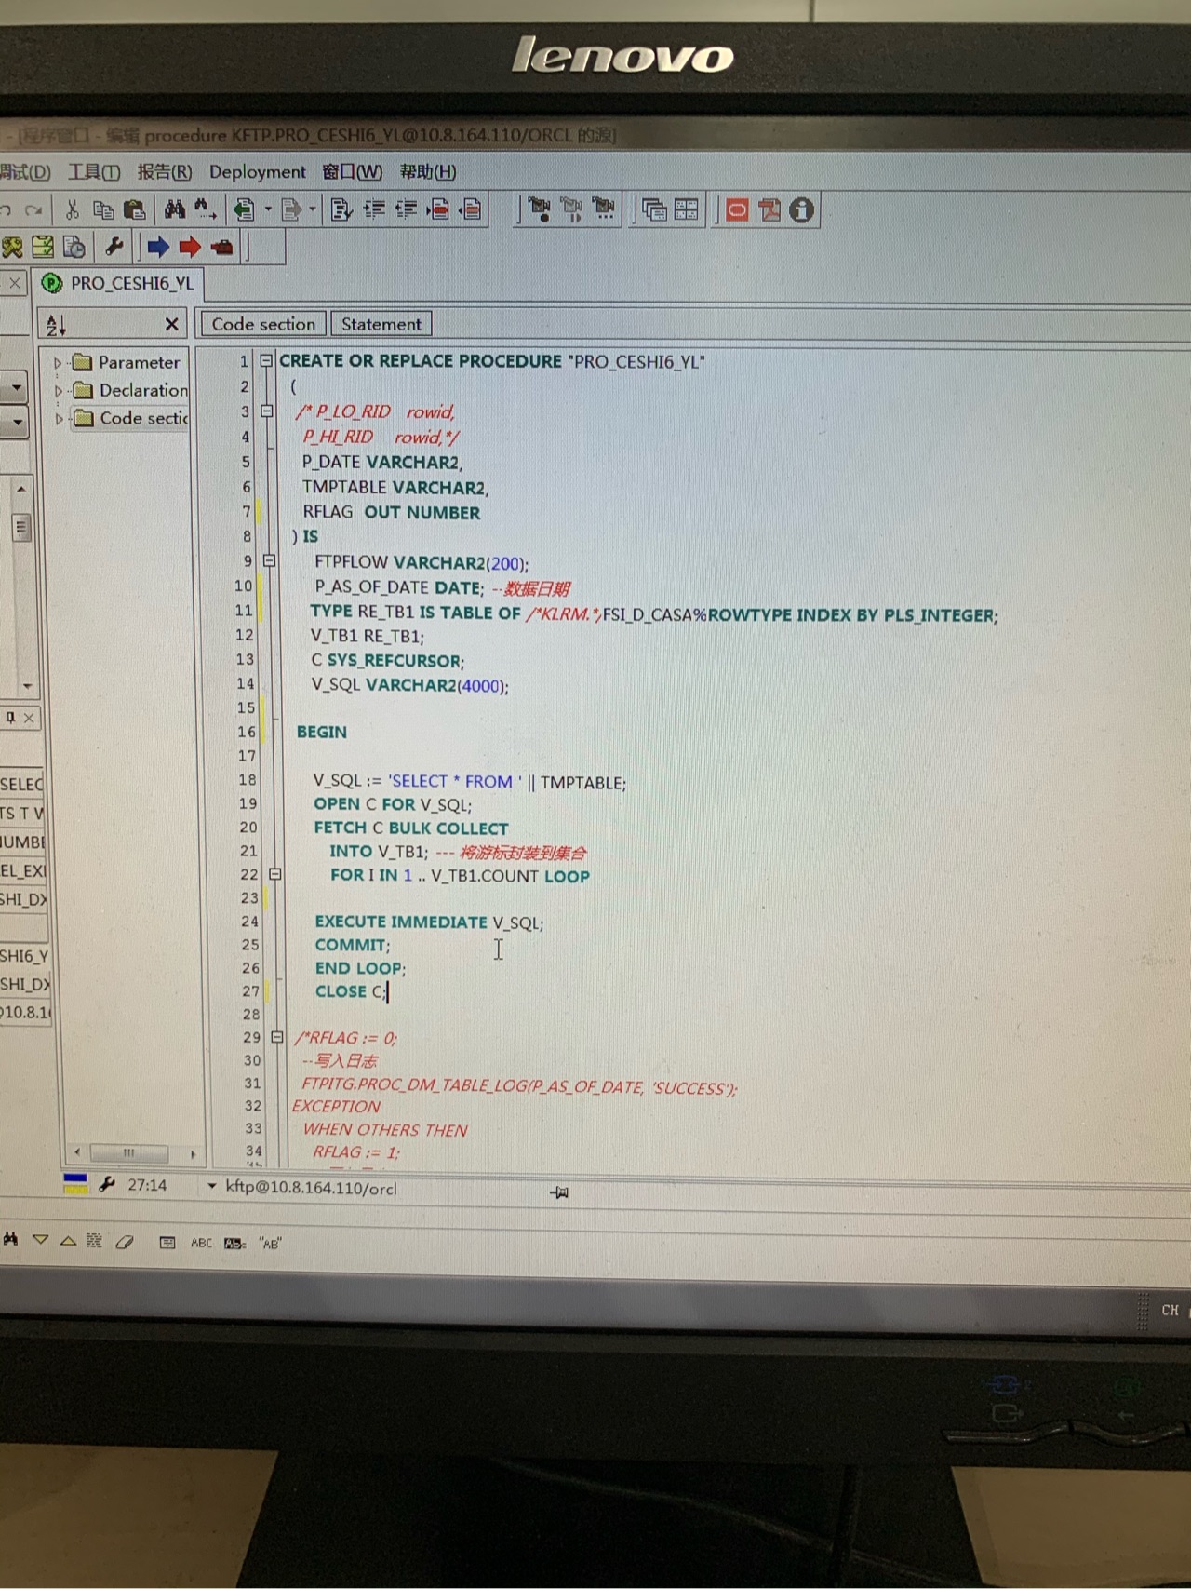Collapse the FOR loop fold on line 22
Image resolution: width=1191 pixels, height=1589 pixels.
coord(275,874)
